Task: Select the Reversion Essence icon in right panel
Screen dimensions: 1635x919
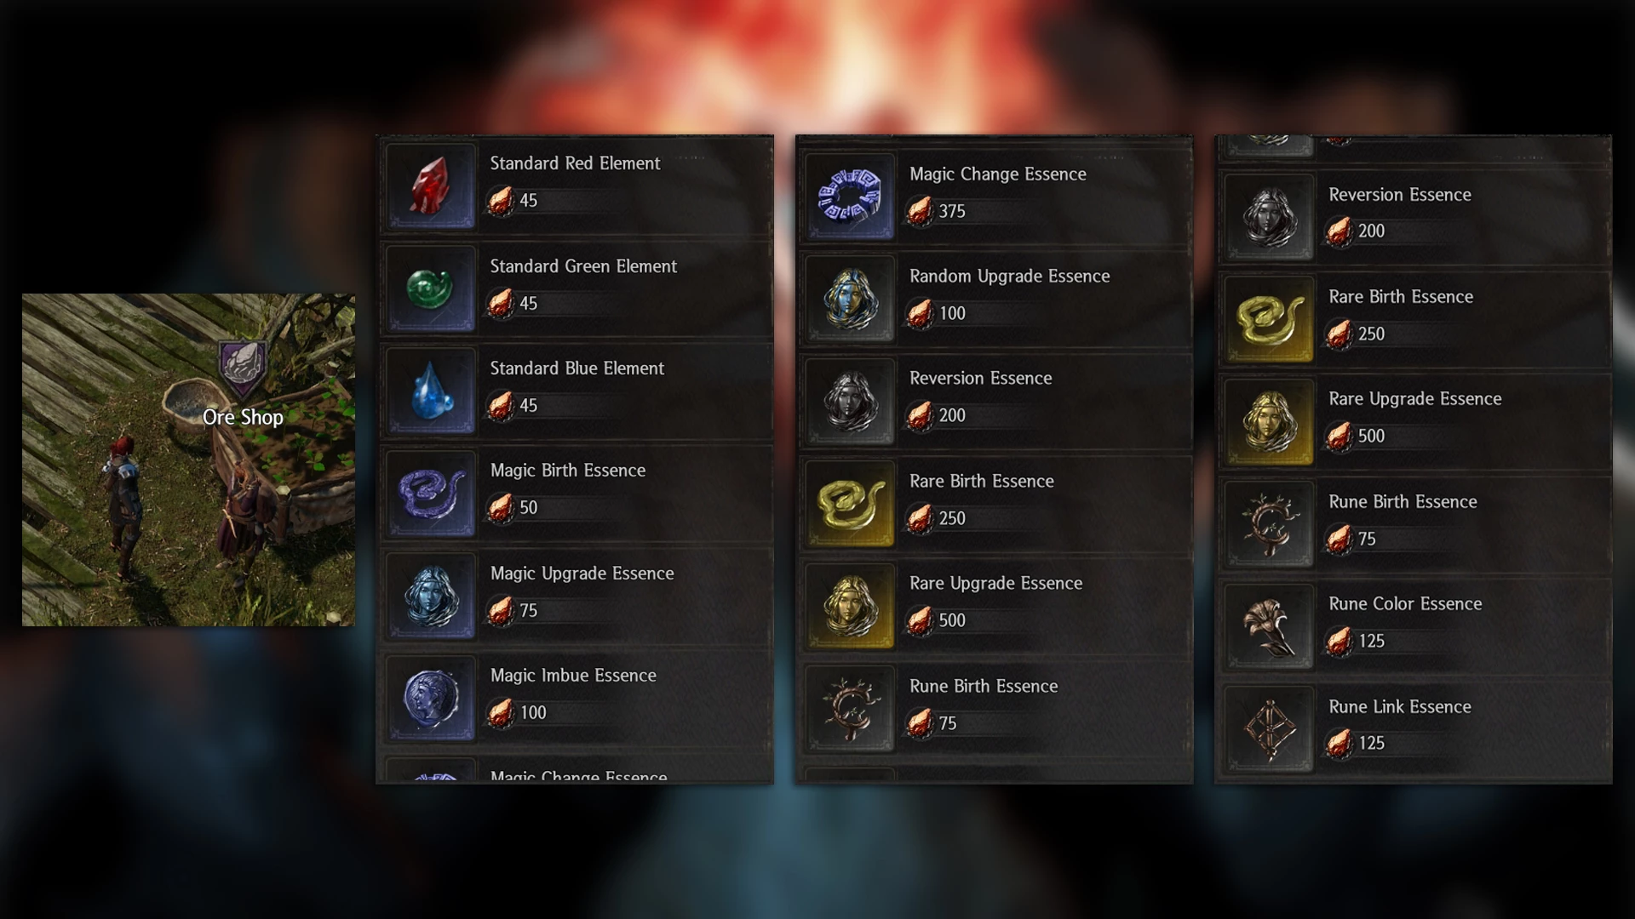Action: [1270, 217]
